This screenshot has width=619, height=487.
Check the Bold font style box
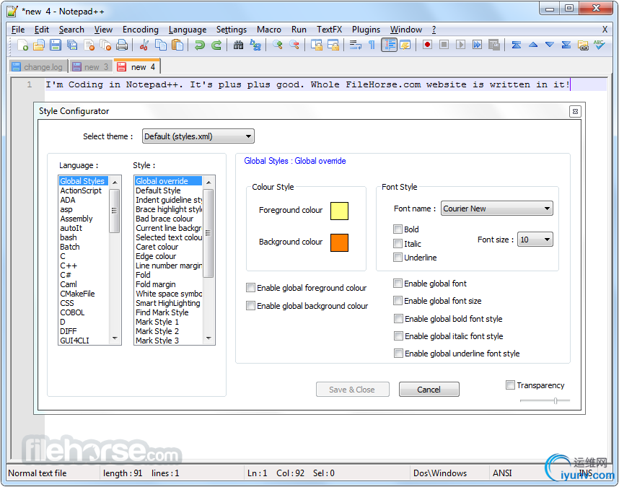click(x=398, y=229)
